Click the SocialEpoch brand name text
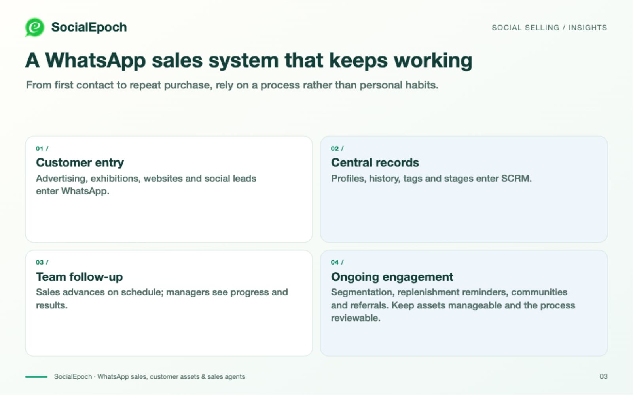Image resolution: width=633 pixels, height=395 pixels. tap(89, 27)
